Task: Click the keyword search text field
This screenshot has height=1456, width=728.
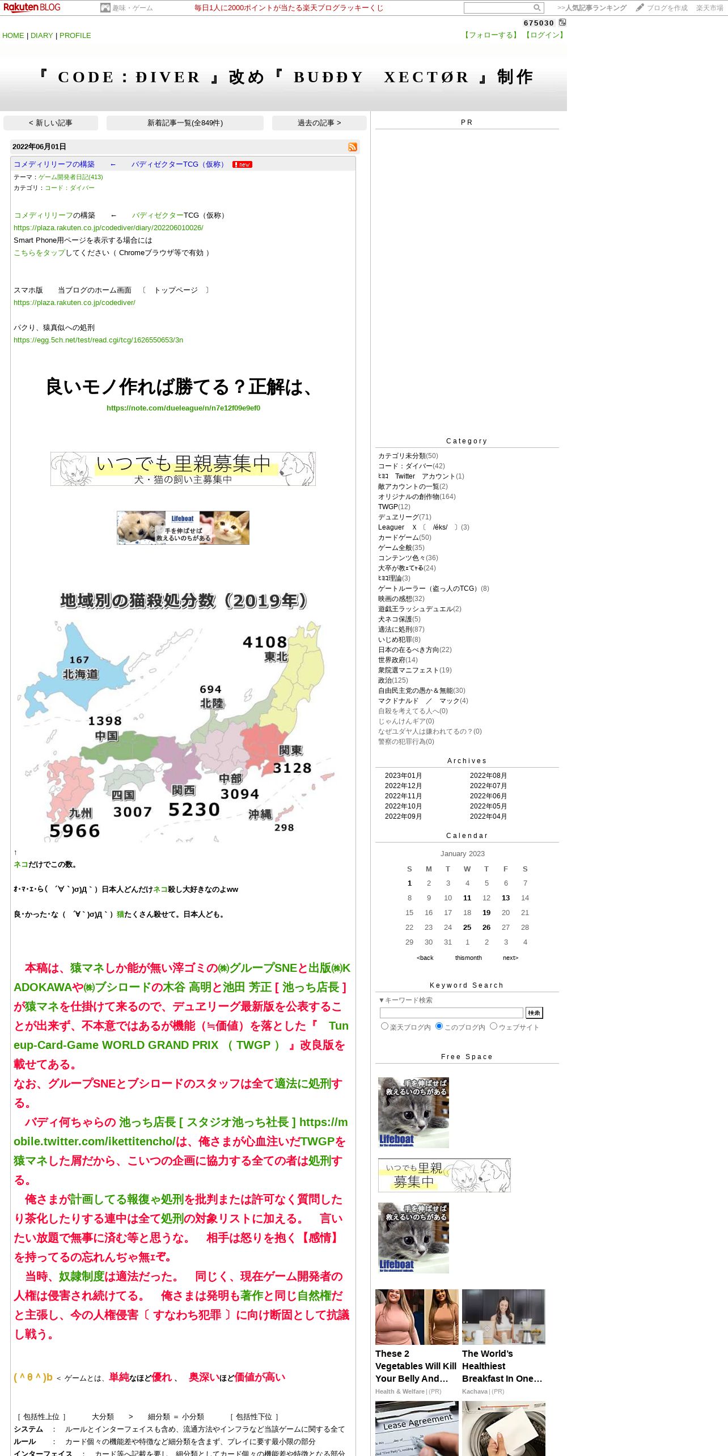Action: point(451,1013)
